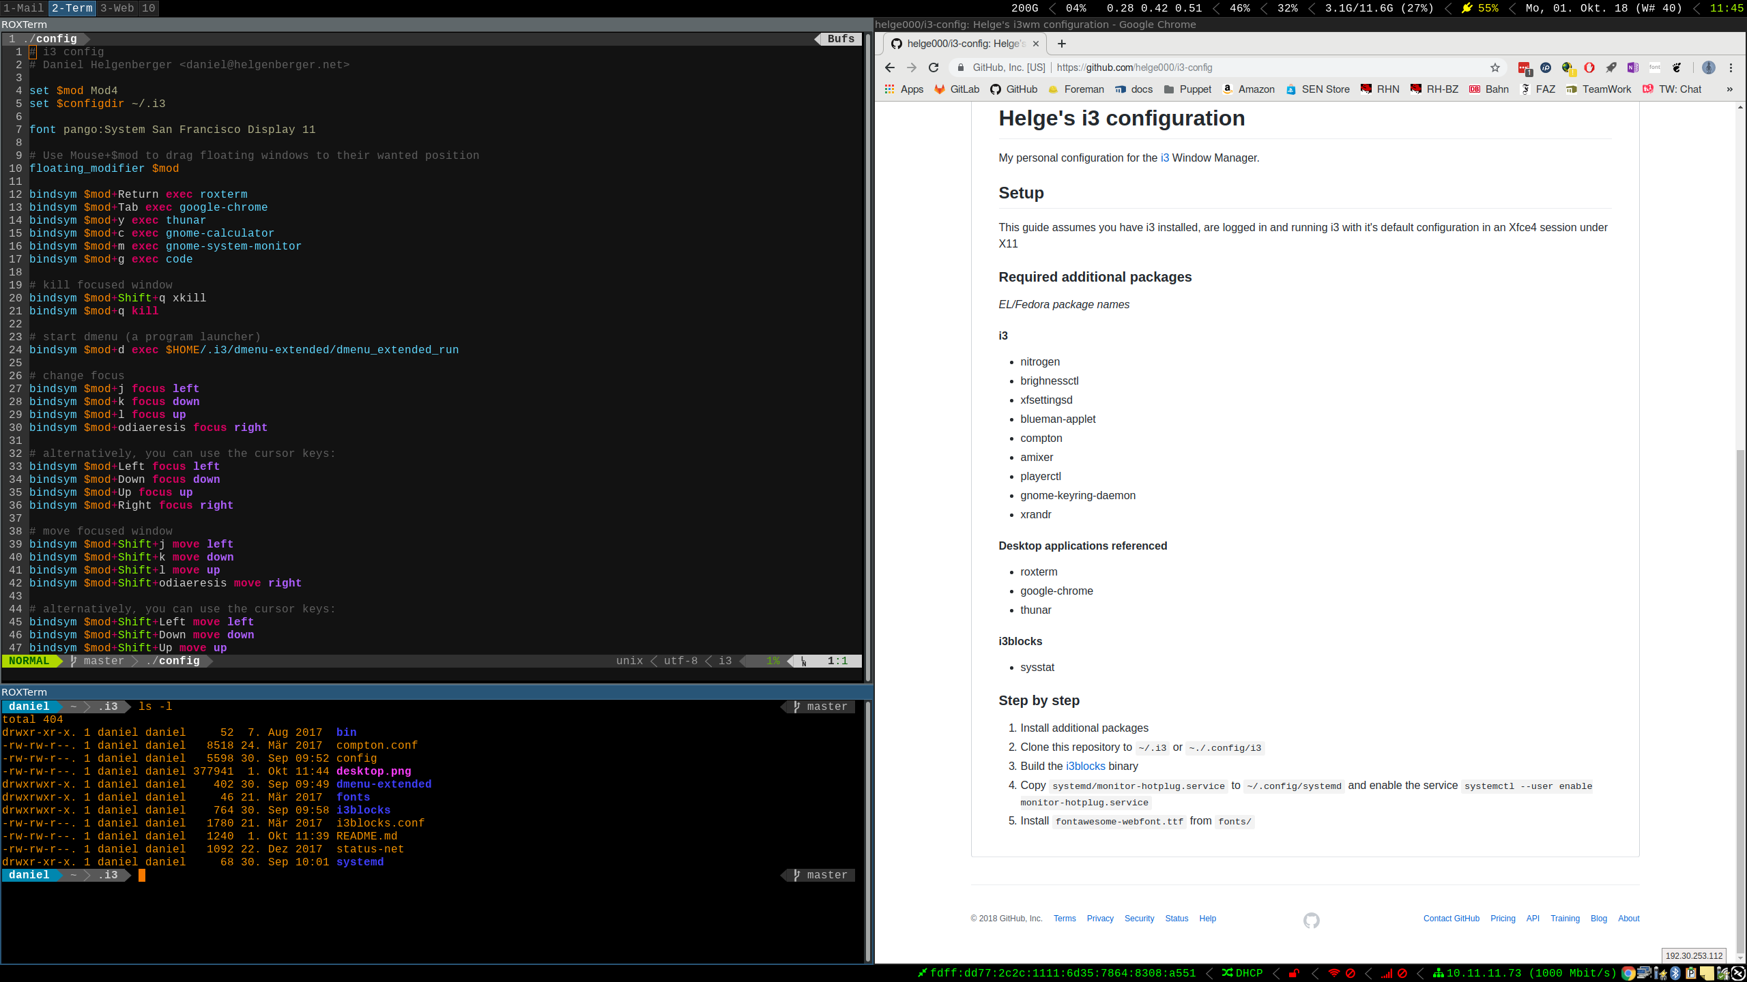1747x982 pixels.
Task: Open the Chrome three-dot menu
Action: tap(1731, 68)
